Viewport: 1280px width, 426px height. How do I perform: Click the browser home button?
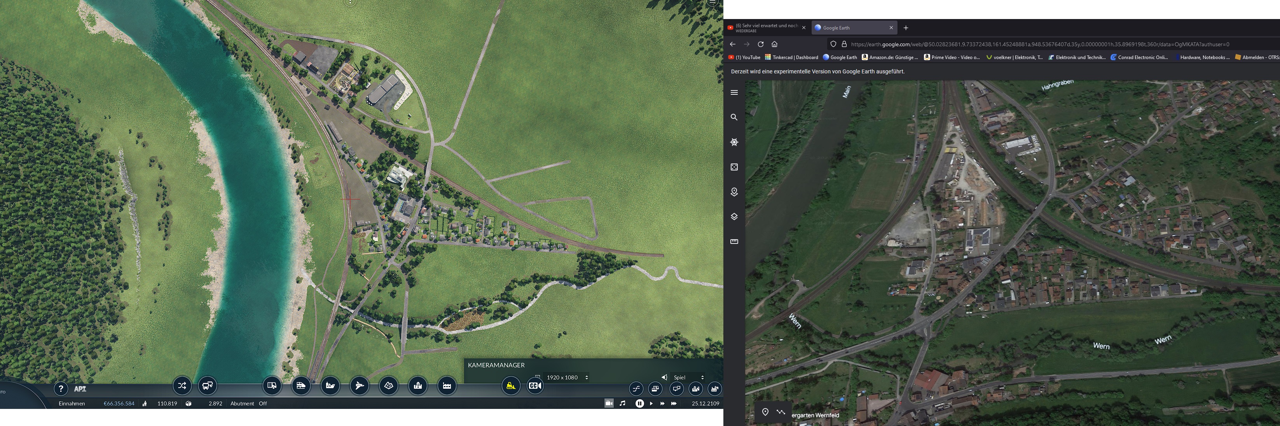[x=774, y=44]
